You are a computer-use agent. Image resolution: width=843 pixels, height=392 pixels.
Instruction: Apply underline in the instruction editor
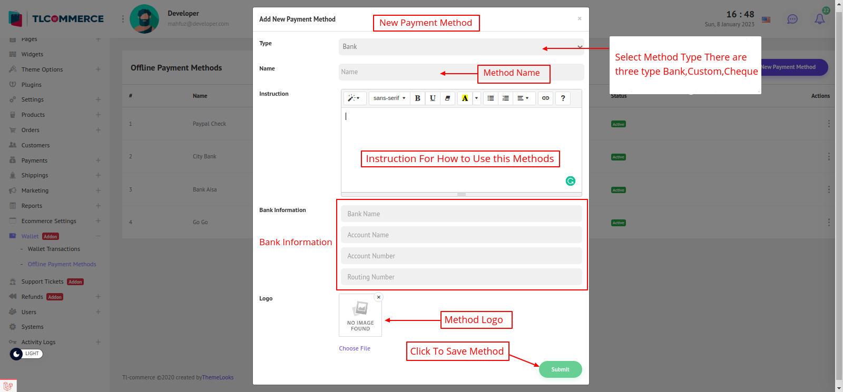click(433, 98)
